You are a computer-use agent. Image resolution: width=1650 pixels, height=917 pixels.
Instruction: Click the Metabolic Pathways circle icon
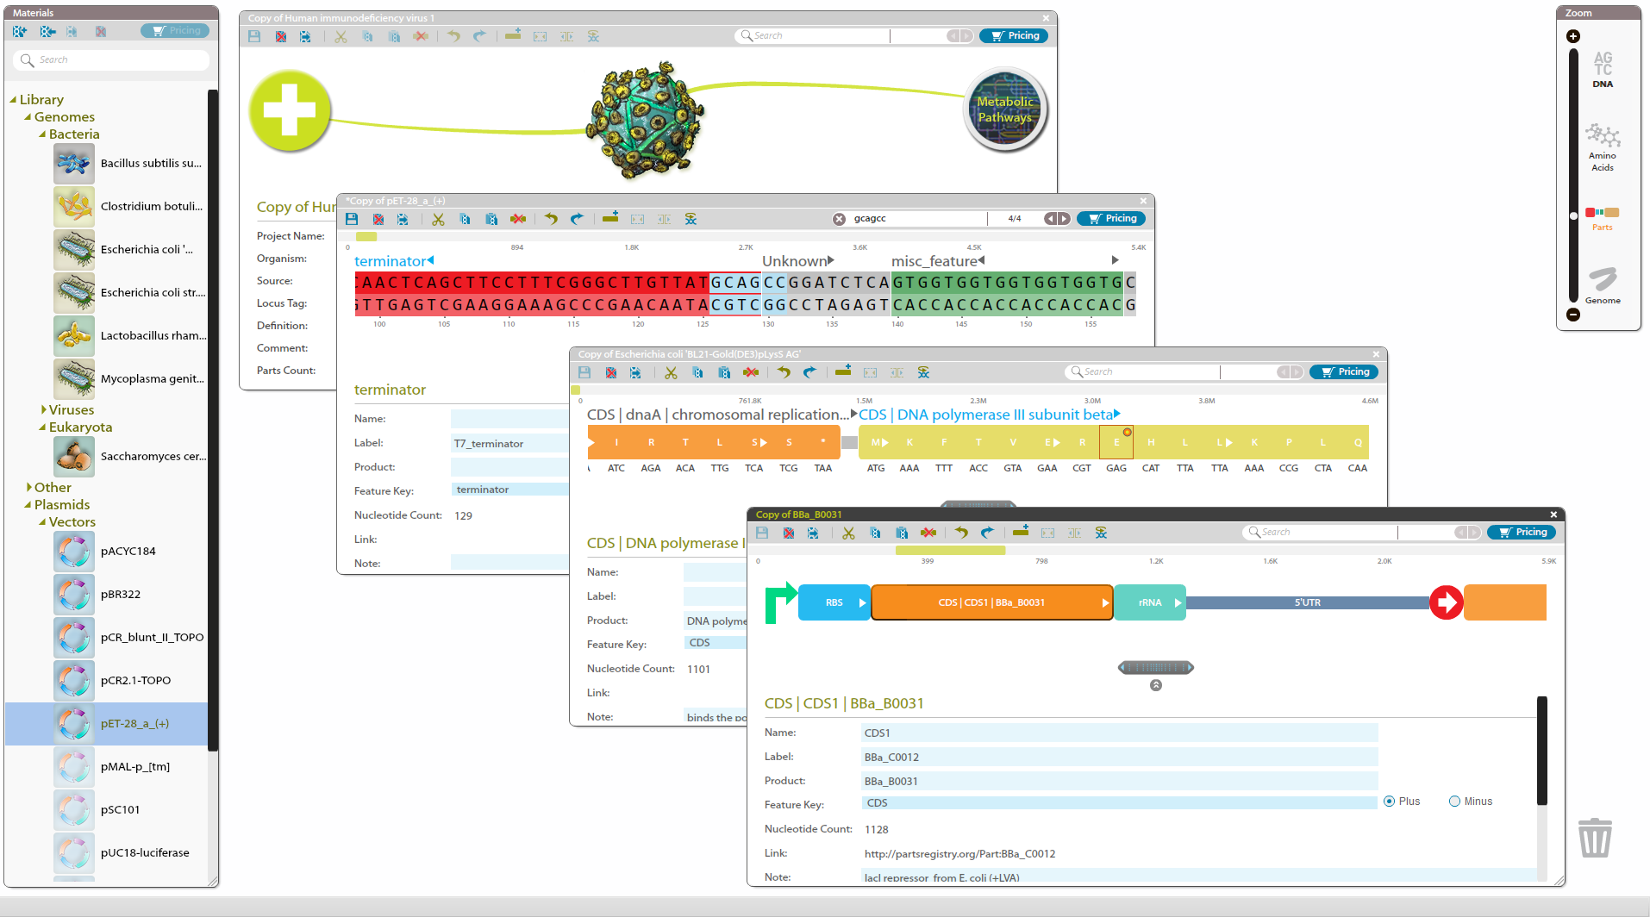pyautogui.click(x=1005, y=109)
